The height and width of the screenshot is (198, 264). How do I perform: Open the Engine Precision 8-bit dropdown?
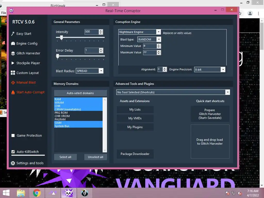[x=223, y=69]
